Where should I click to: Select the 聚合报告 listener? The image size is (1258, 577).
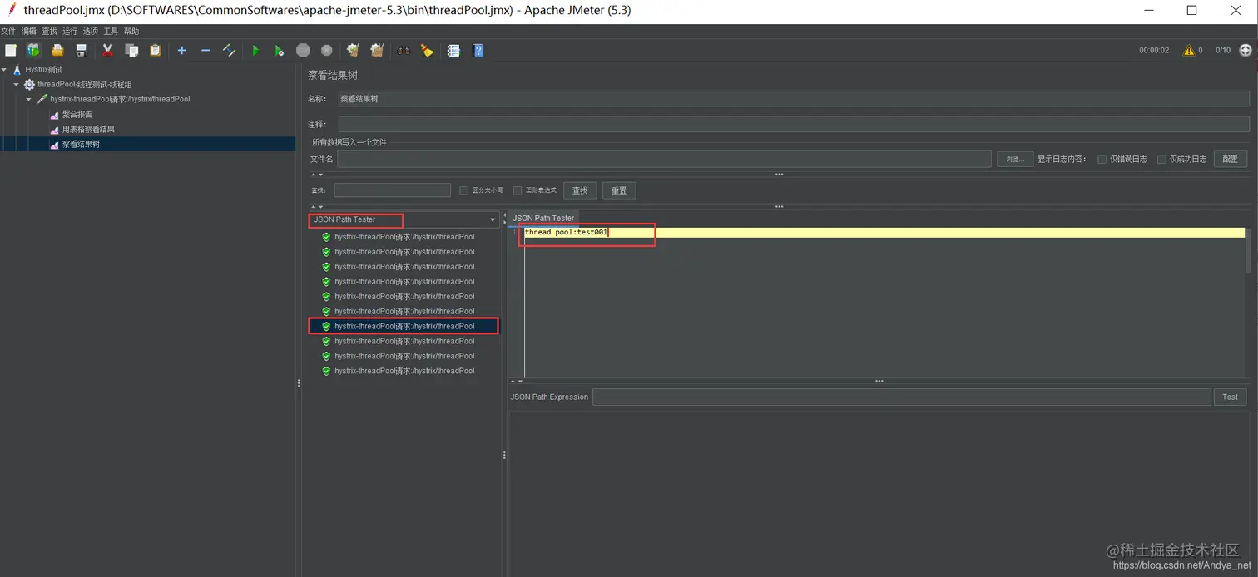[77, 115]
